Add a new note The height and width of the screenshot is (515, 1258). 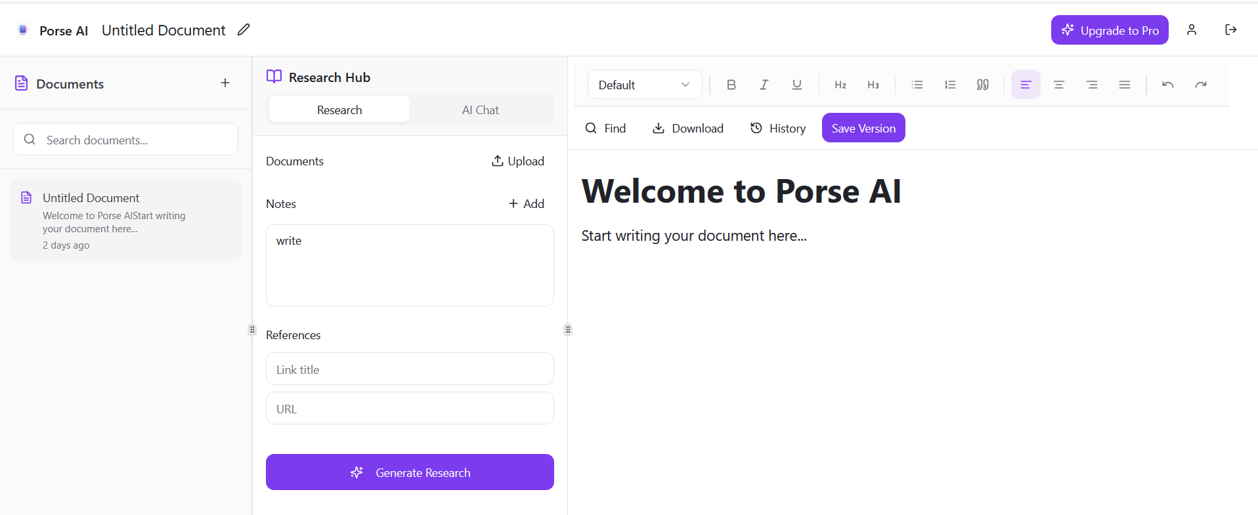527,203
